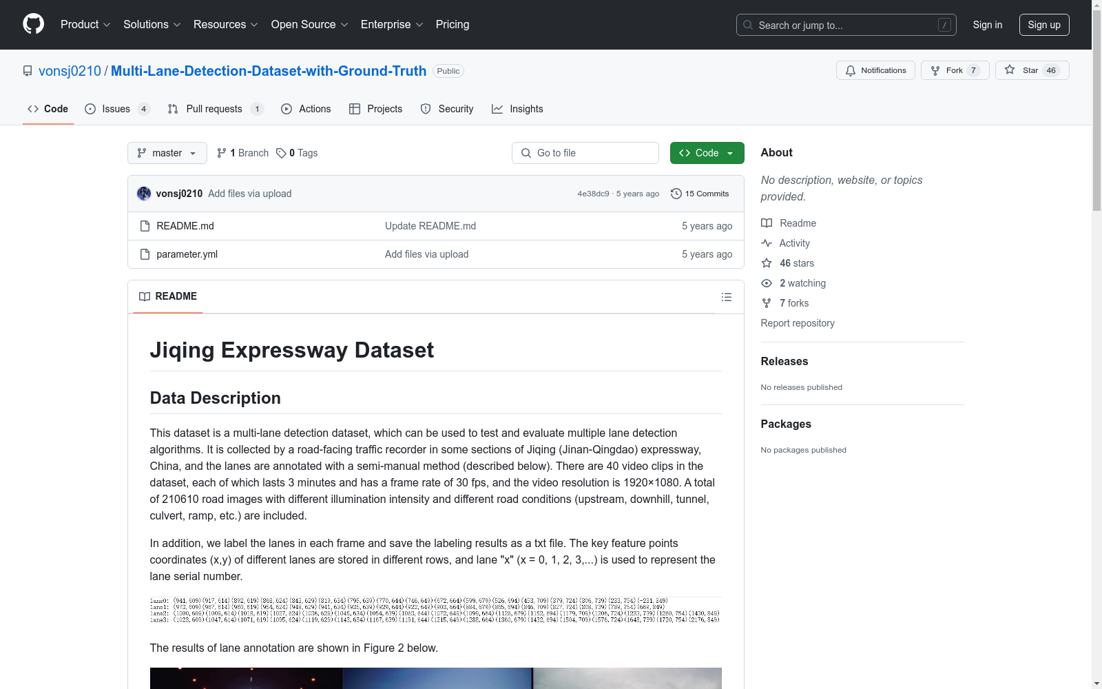This screenshot has height=689, width=1102.
Task: Open the Resources menu
Action: 226,25
